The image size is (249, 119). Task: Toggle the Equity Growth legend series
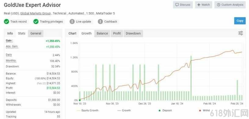coord(88,110)
